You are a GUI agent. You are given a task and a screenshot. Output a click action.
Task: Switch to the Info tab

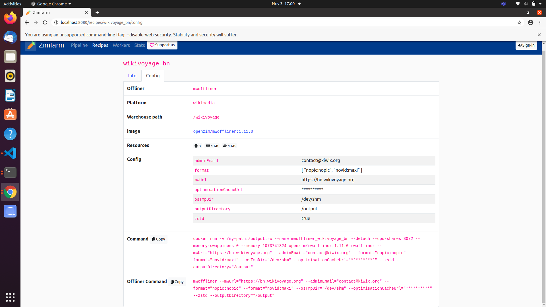click(132, 76)
